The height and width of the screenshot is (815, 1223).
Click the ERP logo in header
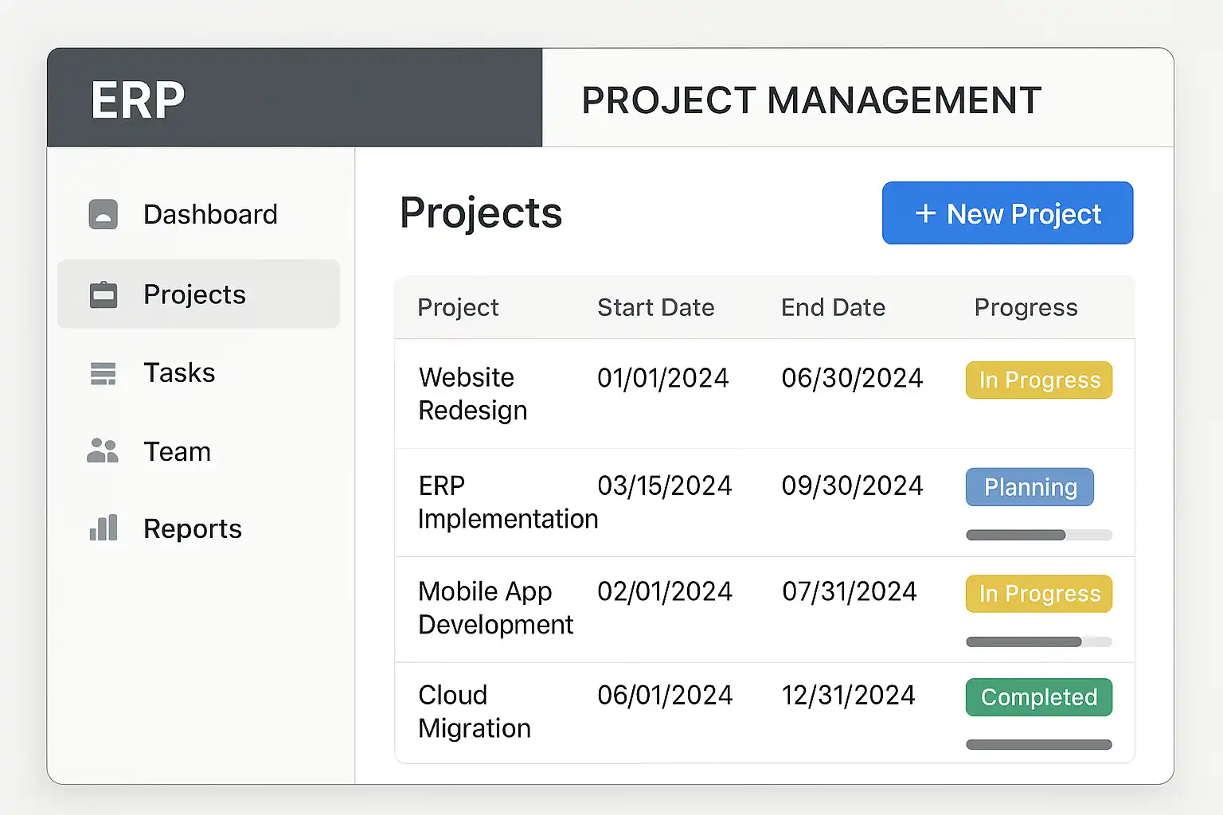pos(138,100)
